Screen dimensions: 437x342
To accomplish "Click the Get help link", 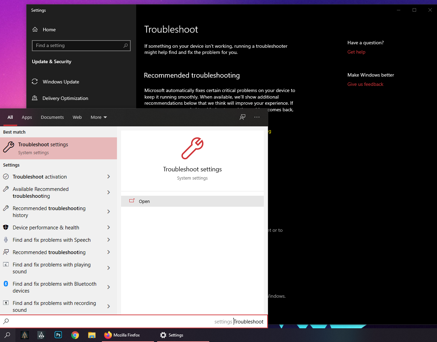I will (x=356, y=52).
